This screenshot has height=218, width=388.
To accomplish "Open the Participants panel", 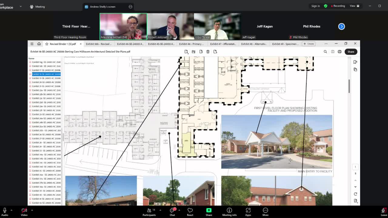I will click(x=149, y=212).
